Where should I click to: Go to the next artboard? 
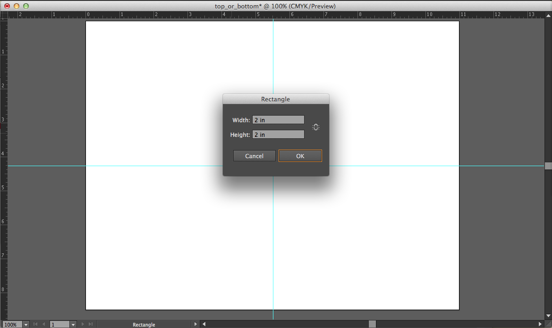point(83,324)
